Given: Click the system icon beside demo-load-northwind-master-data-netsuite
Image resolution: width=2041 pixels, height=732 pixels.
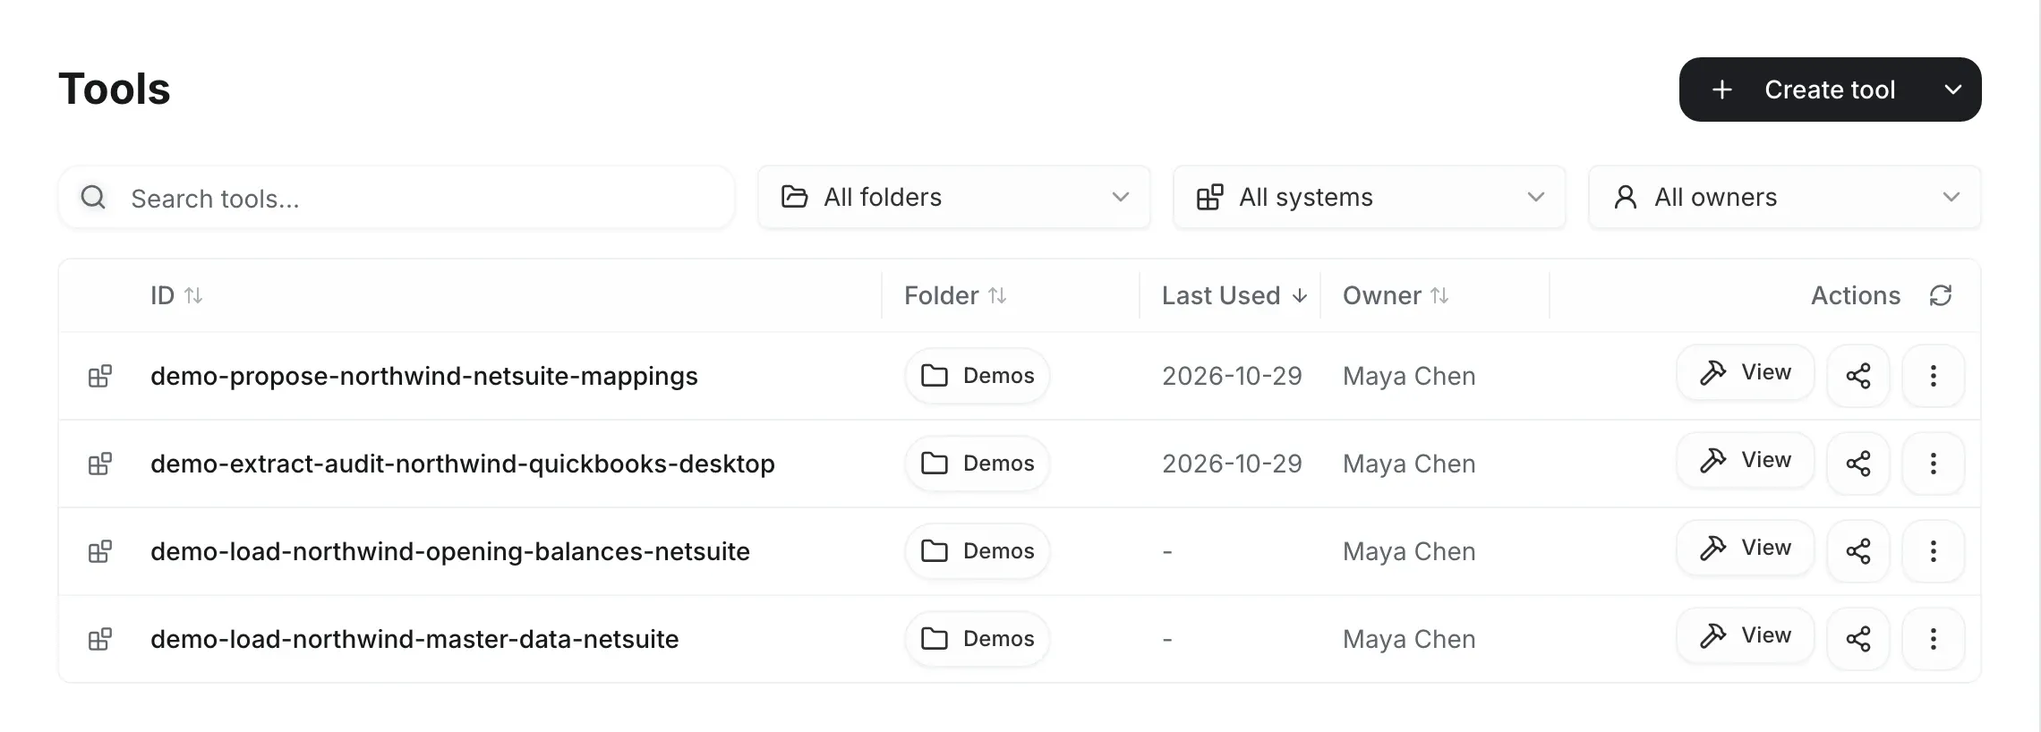Looking at the screenshot, I should pyautogui.click(x=100, y=639).
